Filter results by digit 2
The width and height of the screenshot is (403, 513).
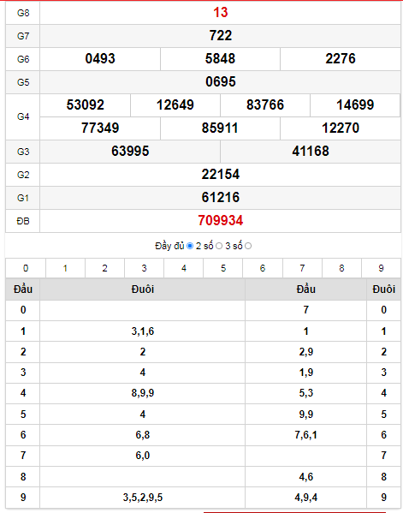coord(104,268)
